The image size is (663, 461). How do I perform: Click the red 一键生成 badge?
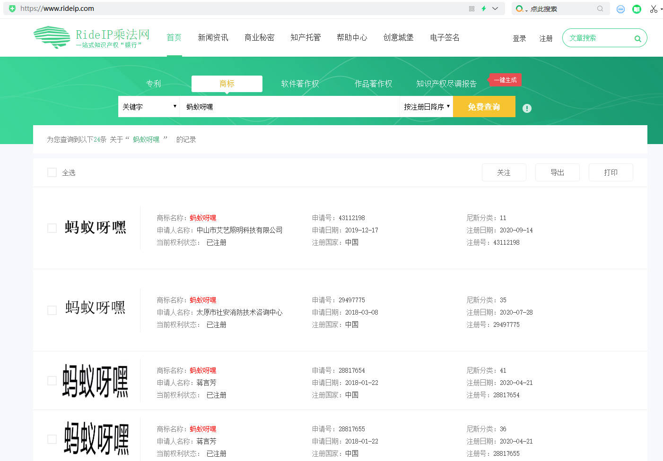pyautogui.click(x=505, y=80)
